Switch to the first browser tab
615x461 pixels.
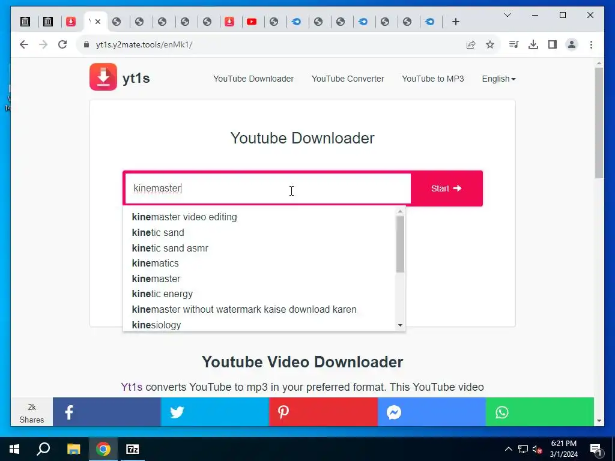pos(25,22)
